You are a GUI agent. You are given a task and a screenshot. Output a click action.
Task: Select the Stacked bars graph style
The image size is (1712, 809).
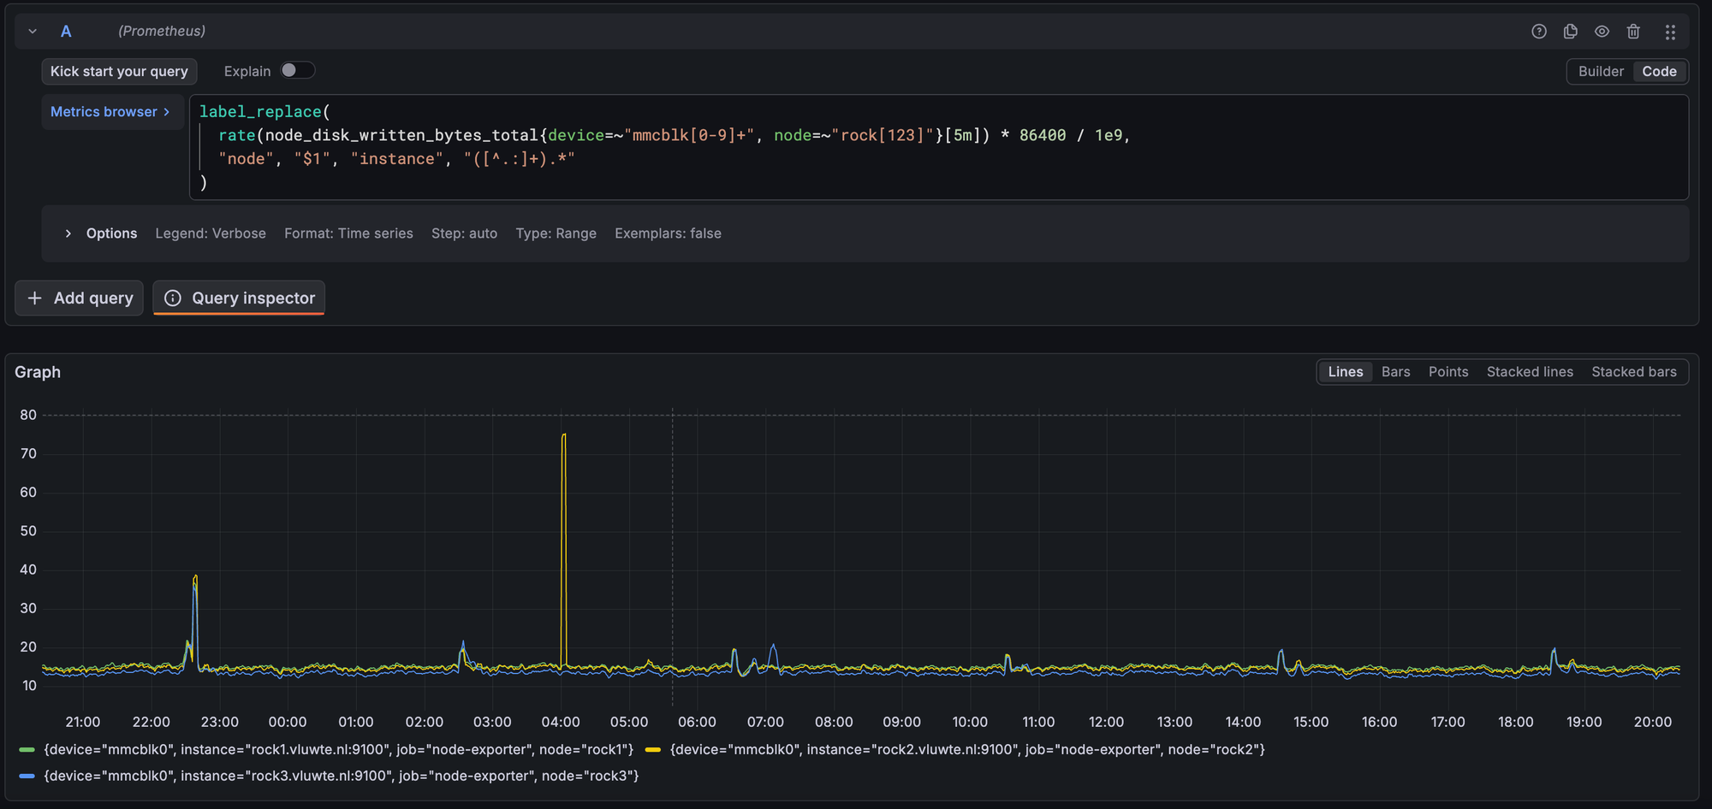coord(1634,372)
